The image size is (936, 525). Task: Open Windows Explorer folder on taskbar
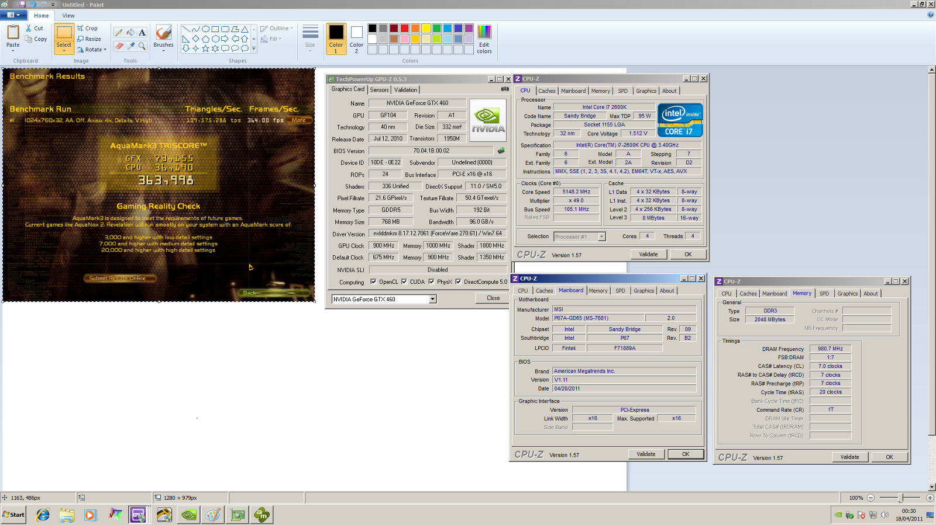click(67, 514)
